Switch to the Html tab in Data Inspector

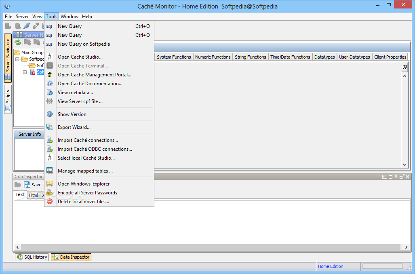pyautogui.click(x=34, y=195)
